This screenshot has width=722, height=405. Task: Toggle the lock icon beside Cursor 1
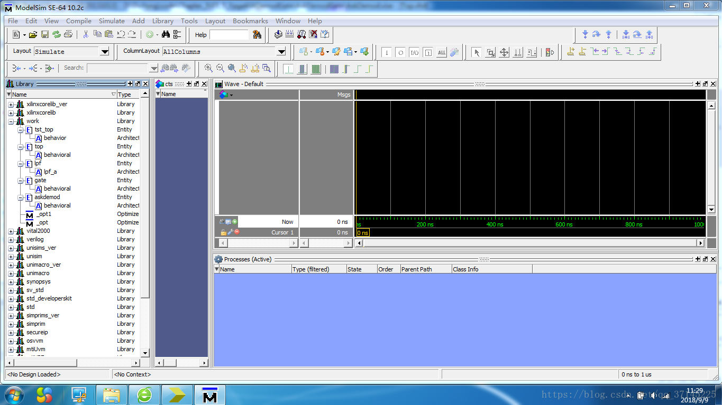pyautogui.click(x=224, y=232)
